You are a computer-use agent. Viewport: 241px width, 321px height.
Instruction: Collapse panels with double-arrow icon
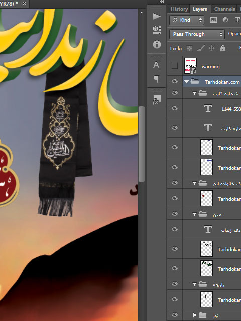(162, 2)
